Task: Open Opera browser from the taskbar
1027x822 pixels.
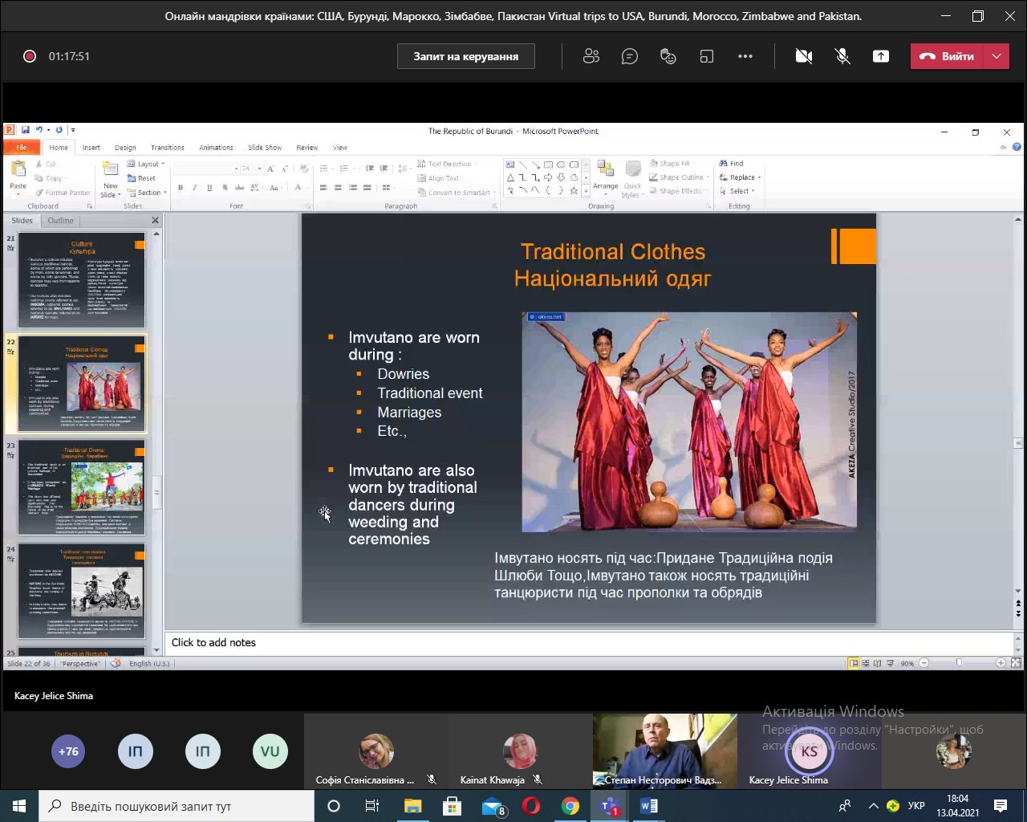Action: click(x=531, y=806)
